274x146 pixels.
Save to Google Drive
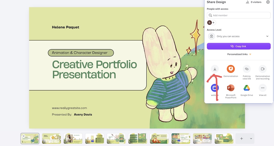[246, 88]
